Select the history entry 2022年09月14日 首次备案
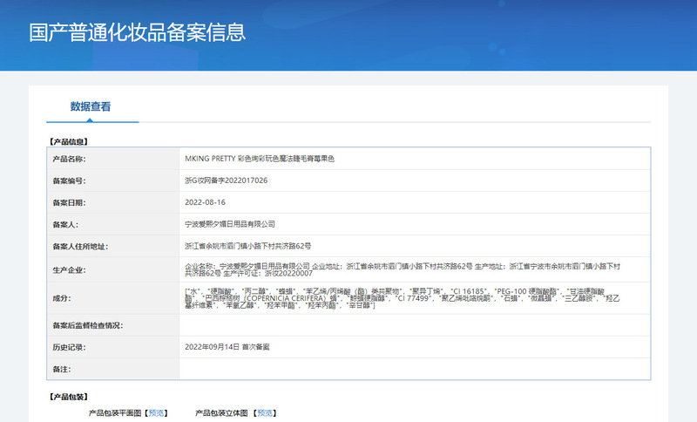The image size is (697, 422). pyautogui.click(x=227, y=347)
